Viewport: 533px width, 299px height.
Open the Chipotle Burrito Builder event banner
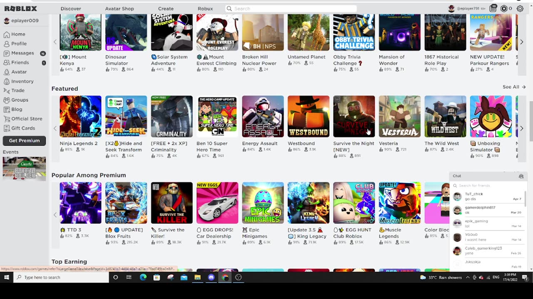pyautogui.click(x=24, y=169)
